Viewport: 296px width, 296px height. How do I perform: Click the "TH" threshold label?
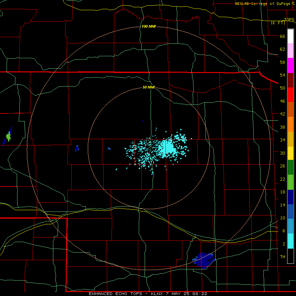click(x=283, y=257)
